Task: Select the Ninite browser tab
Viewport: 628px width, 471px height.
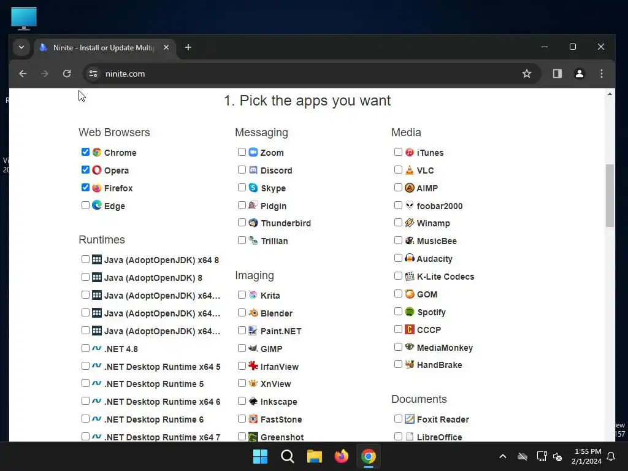Action: click(105, 48)
